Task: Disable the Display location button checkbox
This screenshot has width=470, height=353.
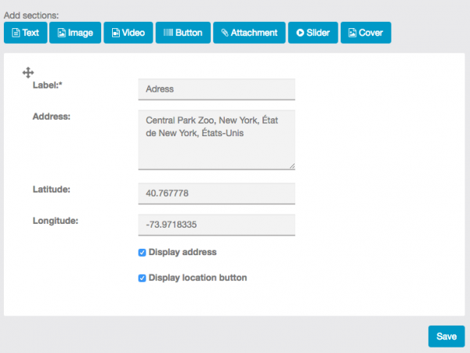Action: coord(142,278)
